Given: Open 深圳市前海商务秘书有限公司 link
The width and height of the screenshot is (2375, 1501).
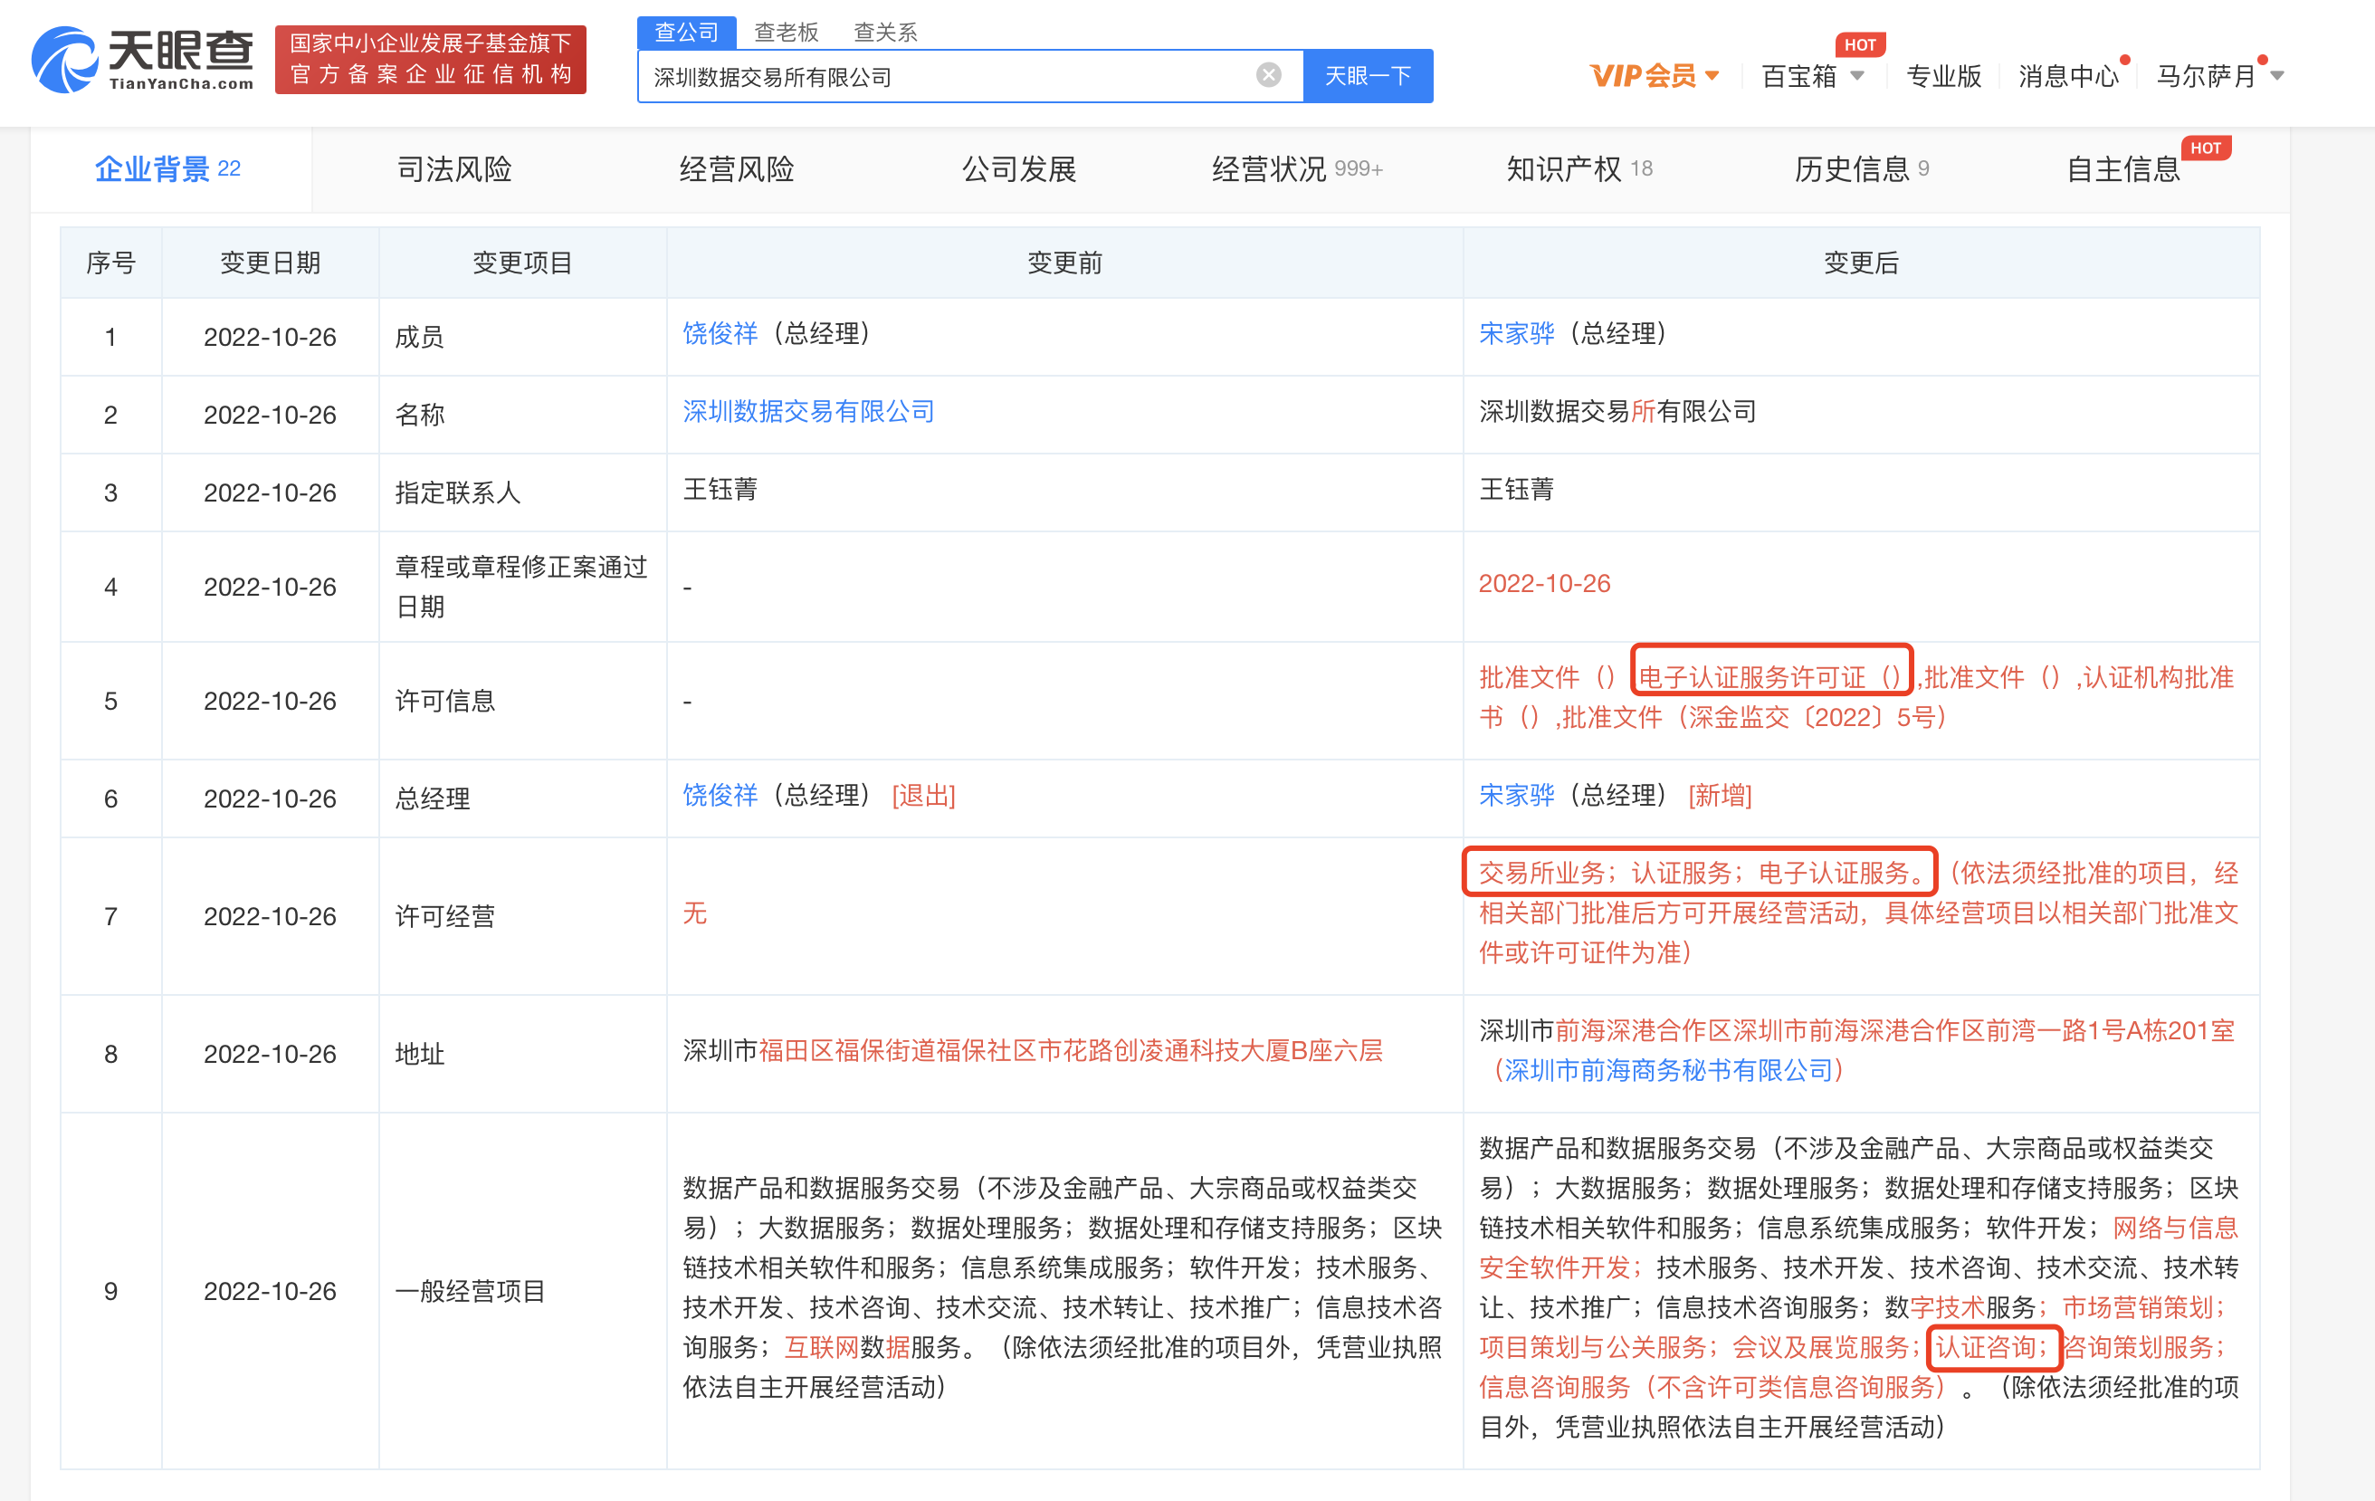Looking at the screenshot, I should [1668, 1071].
